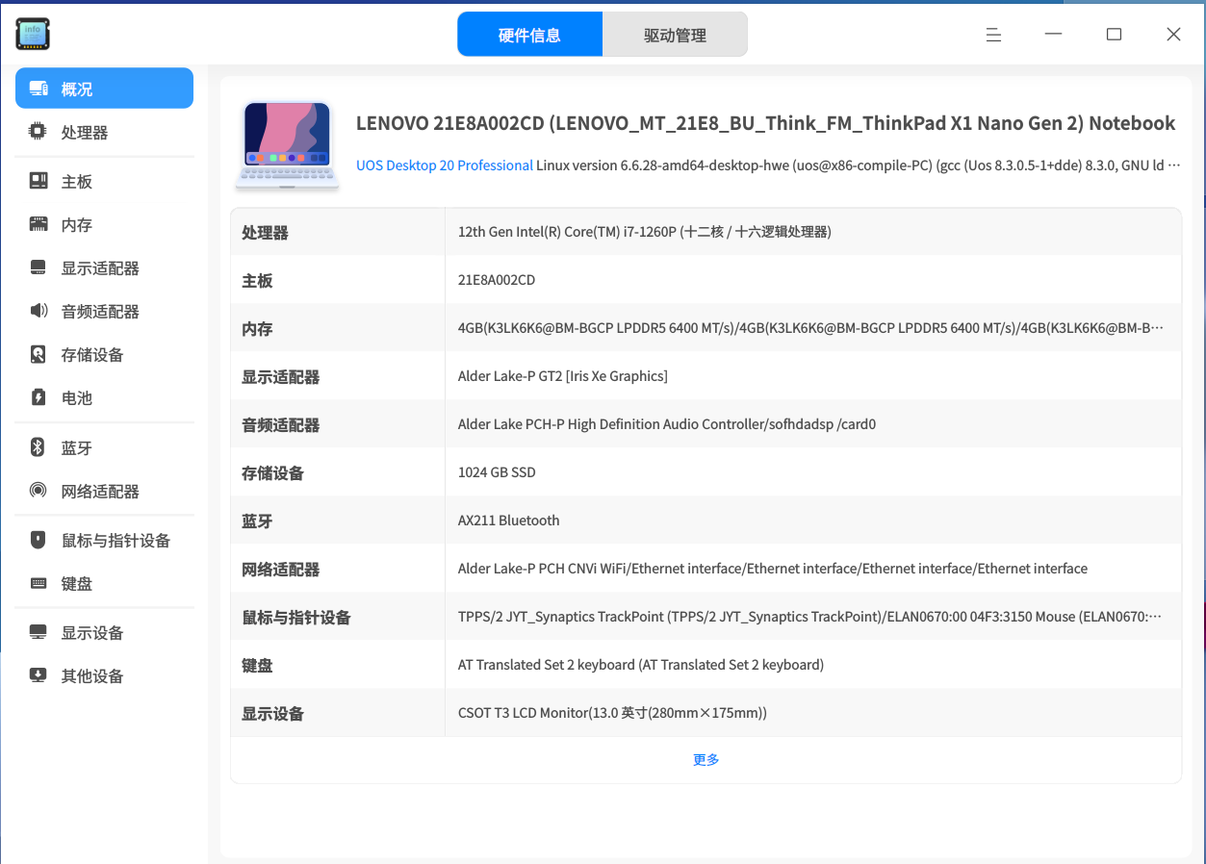Select the 概况 overview icon in sidebar
The height and width of the screenshot is (864, 1206).
[x=38, y=89]
